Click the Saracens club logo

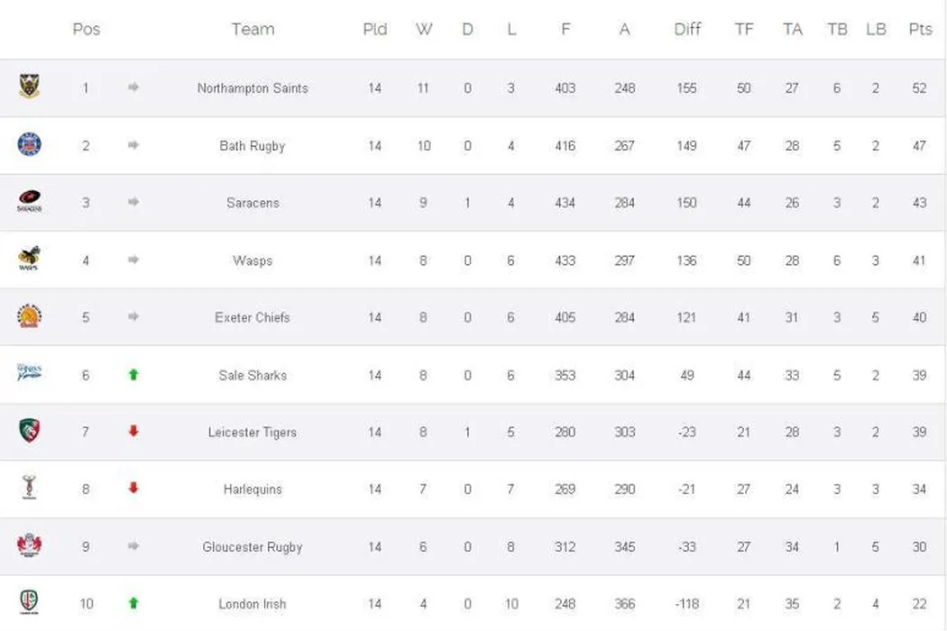(x=29, y=202)
